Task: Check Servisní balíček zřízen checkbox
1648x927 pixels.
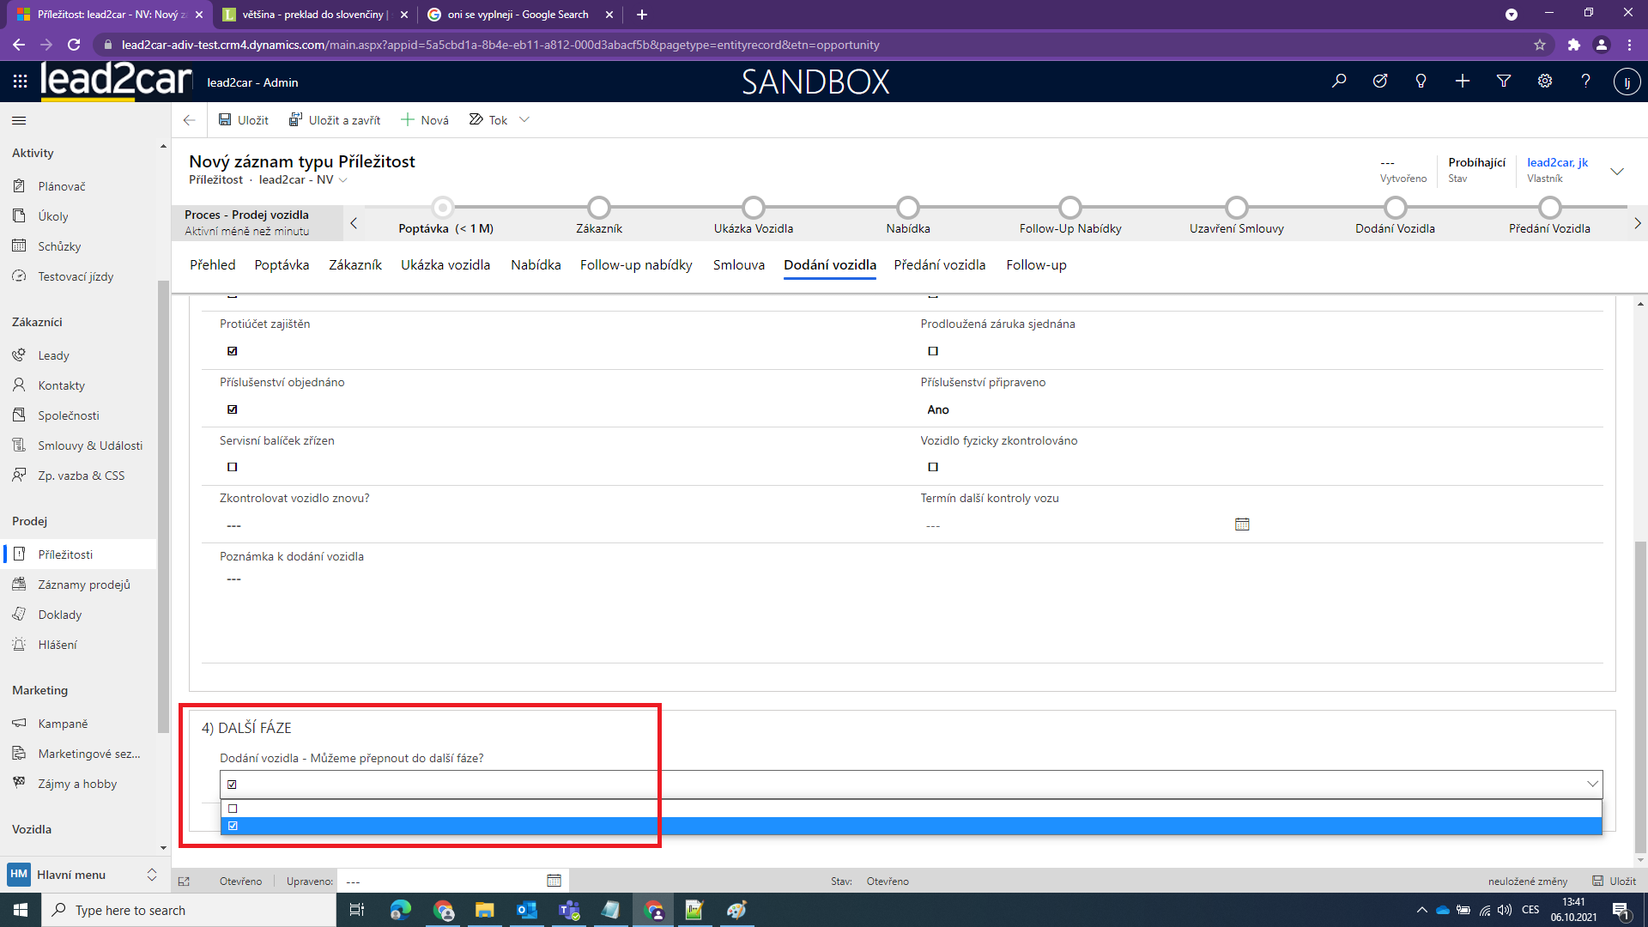Action: (x=233, y=467)
